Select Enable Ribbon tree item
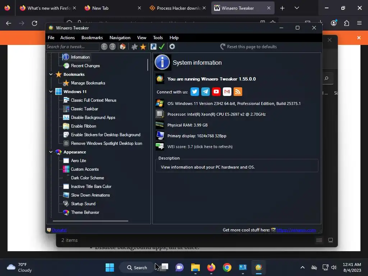The width and height of the screenshot is (368, 276). (83, 126)
